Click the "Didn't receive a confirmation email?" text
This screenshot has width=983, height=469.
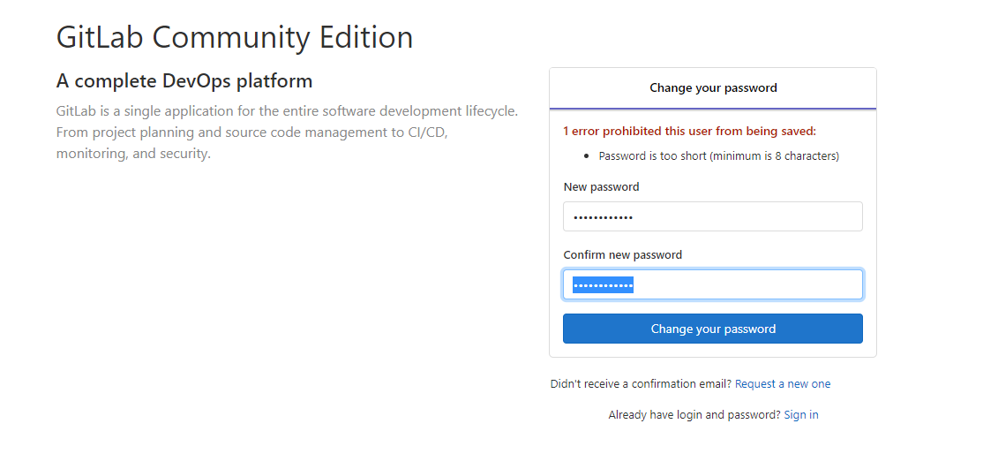click(641, 384)
